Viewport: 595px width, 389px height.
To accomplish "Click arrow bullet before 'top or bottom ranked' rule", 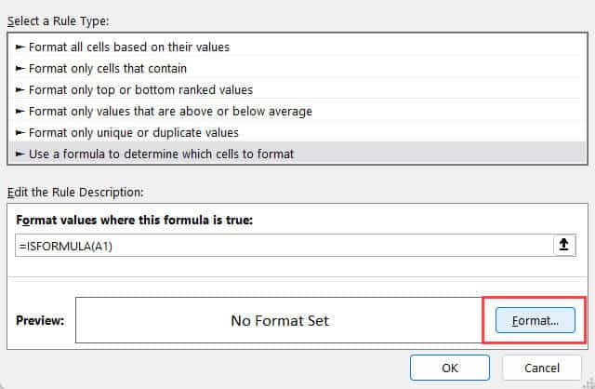I will point(20,89).
